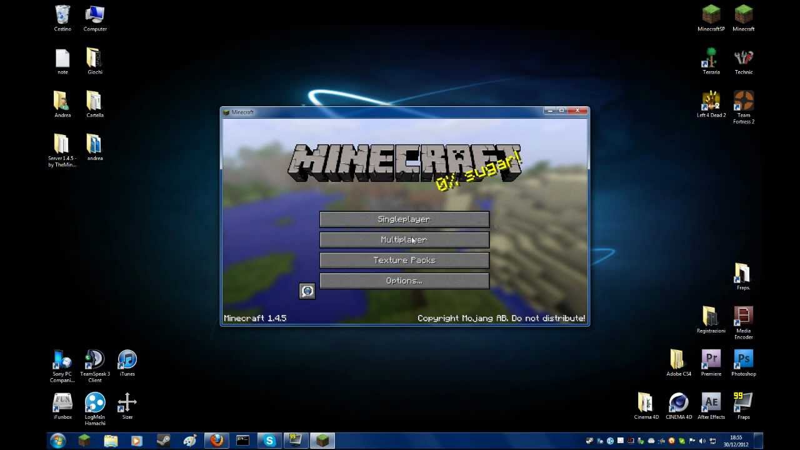This screenshot has height=450, width=800.
Task: Click the language globe button in Minecraft
Action: [307, 291]
